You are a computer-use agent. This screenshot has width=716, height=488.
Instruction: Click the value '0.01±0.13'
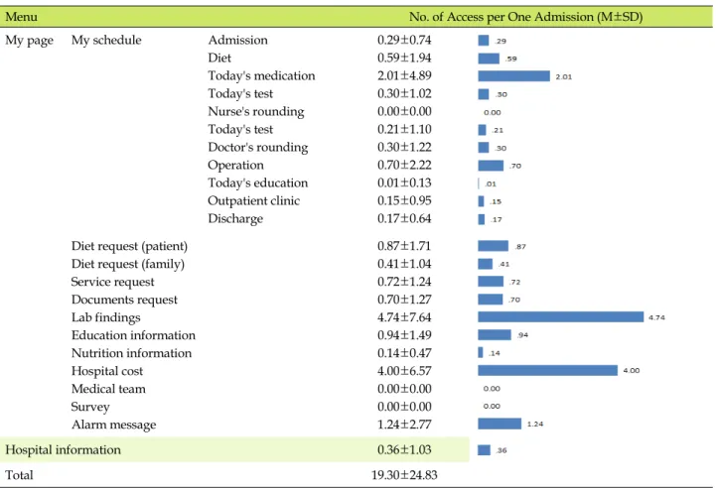click(x=404, y=183)
